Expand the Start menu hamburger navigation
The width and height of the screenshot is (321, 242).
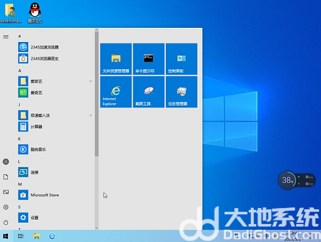coord(6,36)
